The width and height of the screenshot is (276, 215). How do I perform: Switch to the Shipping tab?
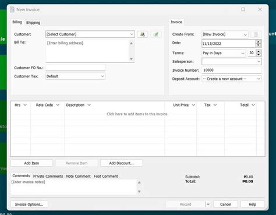pos(33,23)
